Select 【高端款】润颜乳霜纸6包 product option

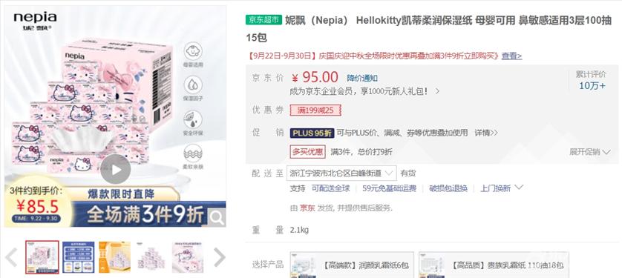(x=352, y=265)
